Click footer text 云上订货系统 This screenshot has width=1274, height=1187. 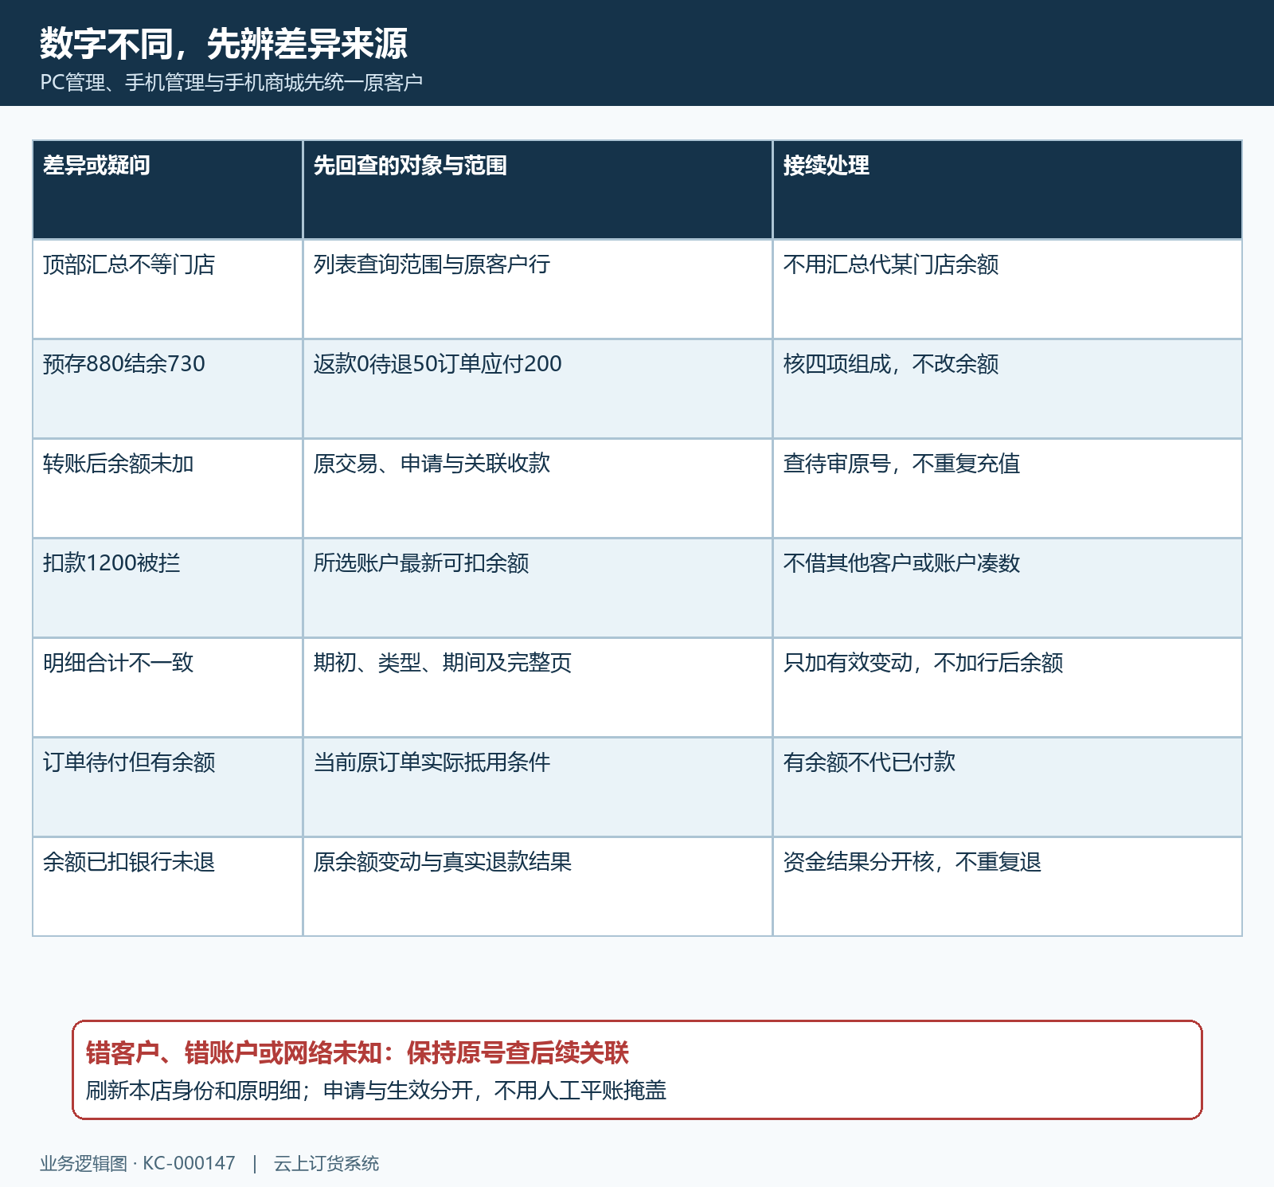(x=326, y=1164)
